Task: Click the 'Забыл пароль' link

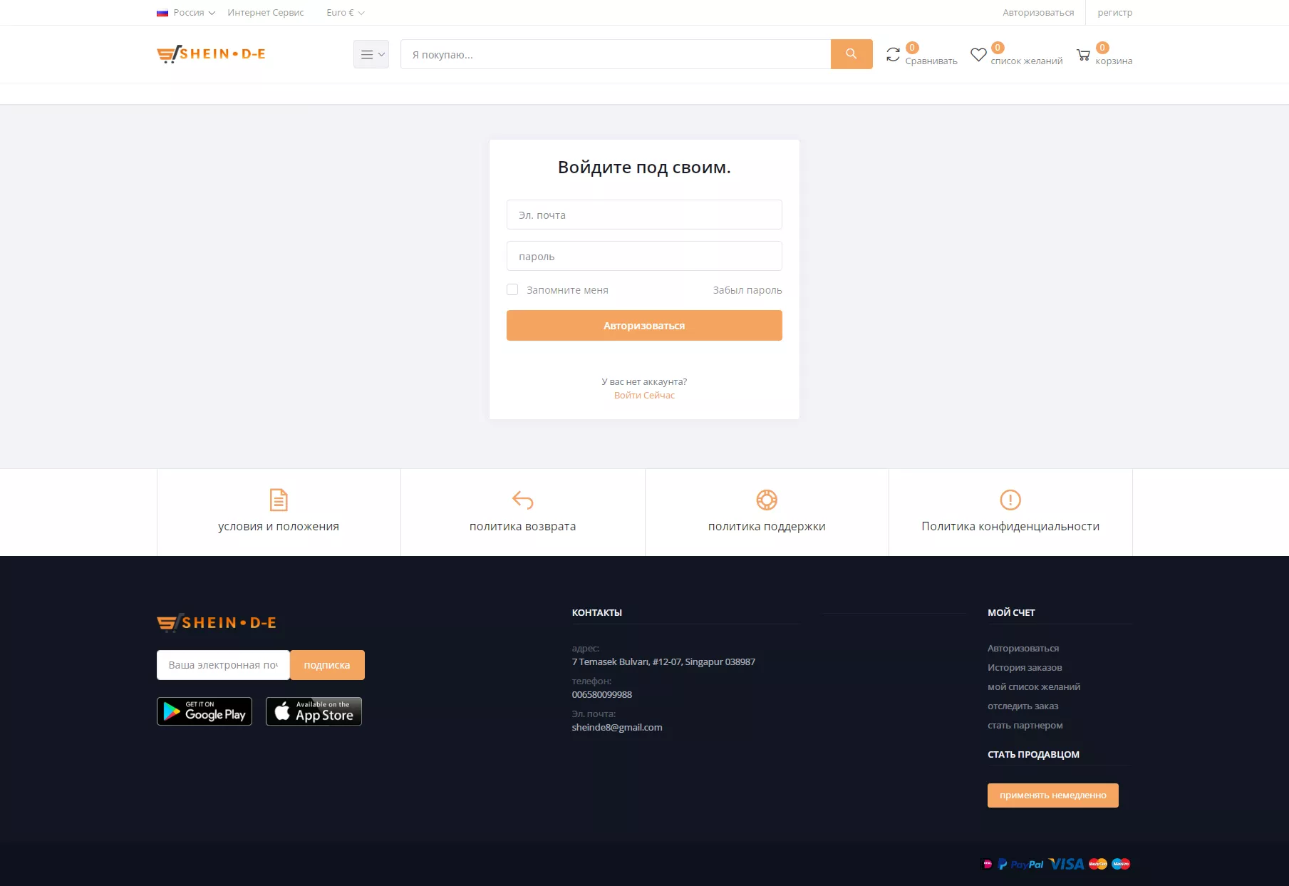Action: coord(747,290)
